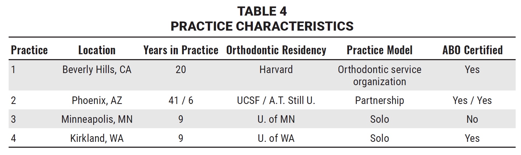Click the Partnership practice model cell
This screenshot has height=155, width=521.
click(x=379, y=100)
